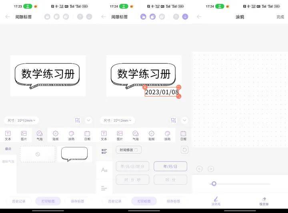Image resolution: width=288 pixels, height=213 pixels.
Task: Select the 橡皮擦 eraser tool
Action: click(x=264, y=201)
